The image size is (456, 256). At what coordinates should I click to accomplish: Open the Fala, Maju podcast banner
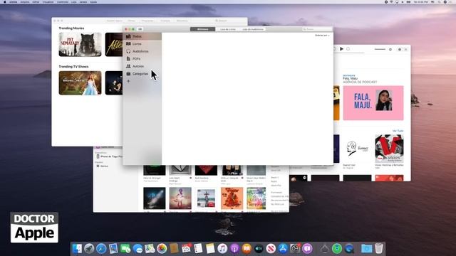pos(373,102)
